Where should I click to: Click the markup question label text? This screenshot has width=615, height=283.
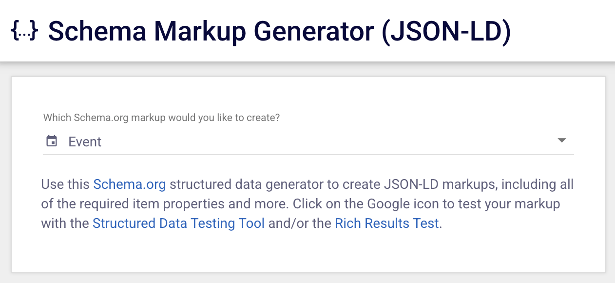[161, 117]
